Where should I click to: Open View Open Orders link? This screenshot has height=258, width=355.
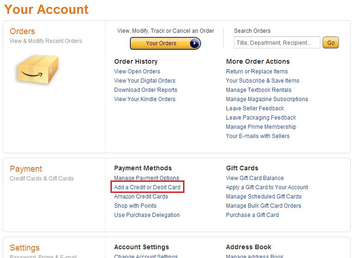click(x=137, y=72)
